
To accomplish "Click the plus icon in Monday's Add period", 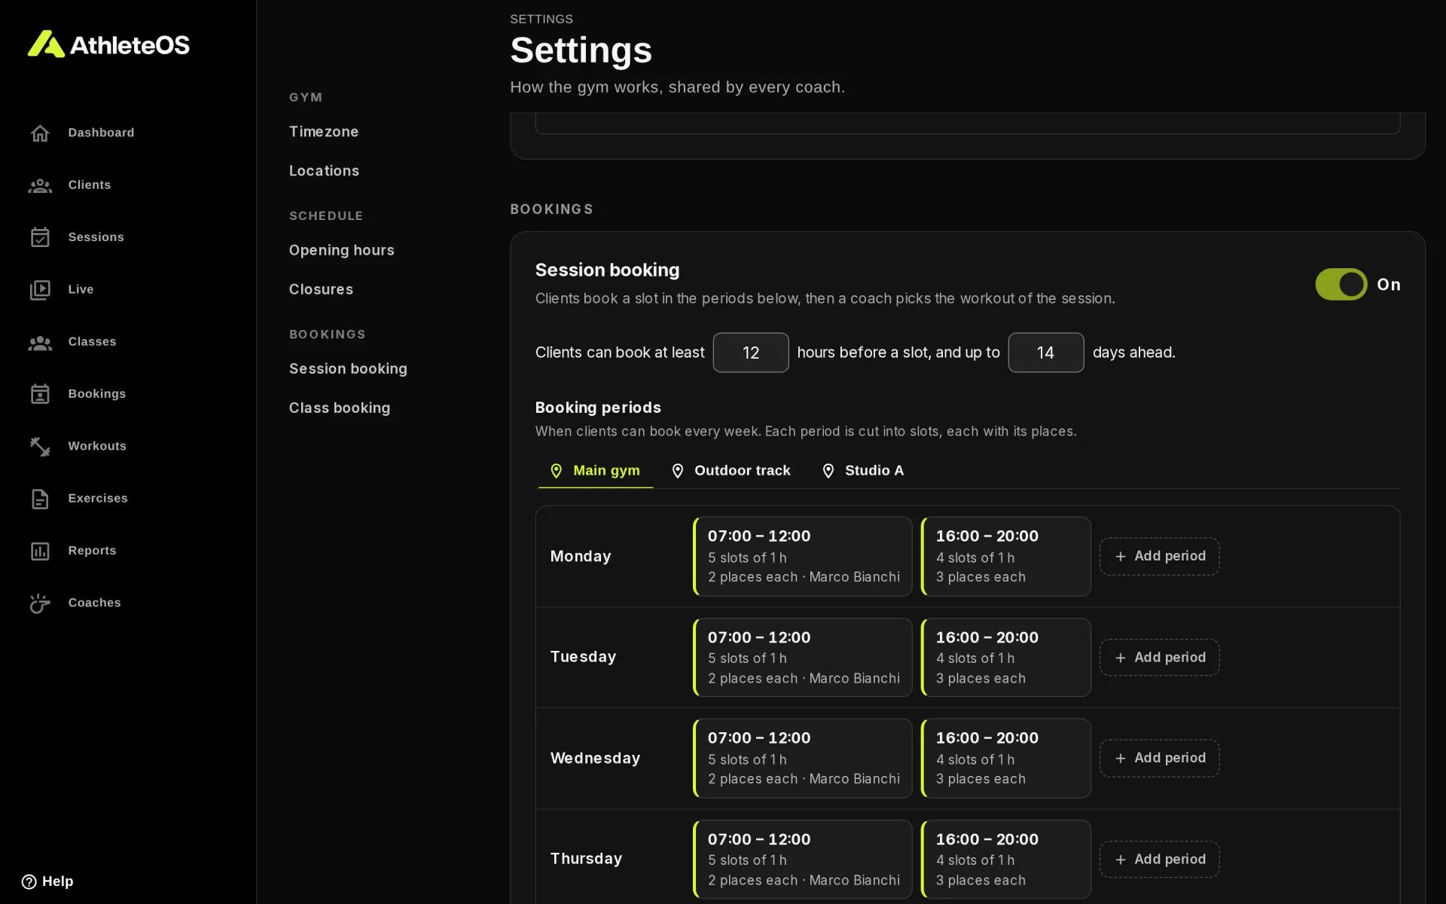I will pyautogui.click(x=1120, y=557).
